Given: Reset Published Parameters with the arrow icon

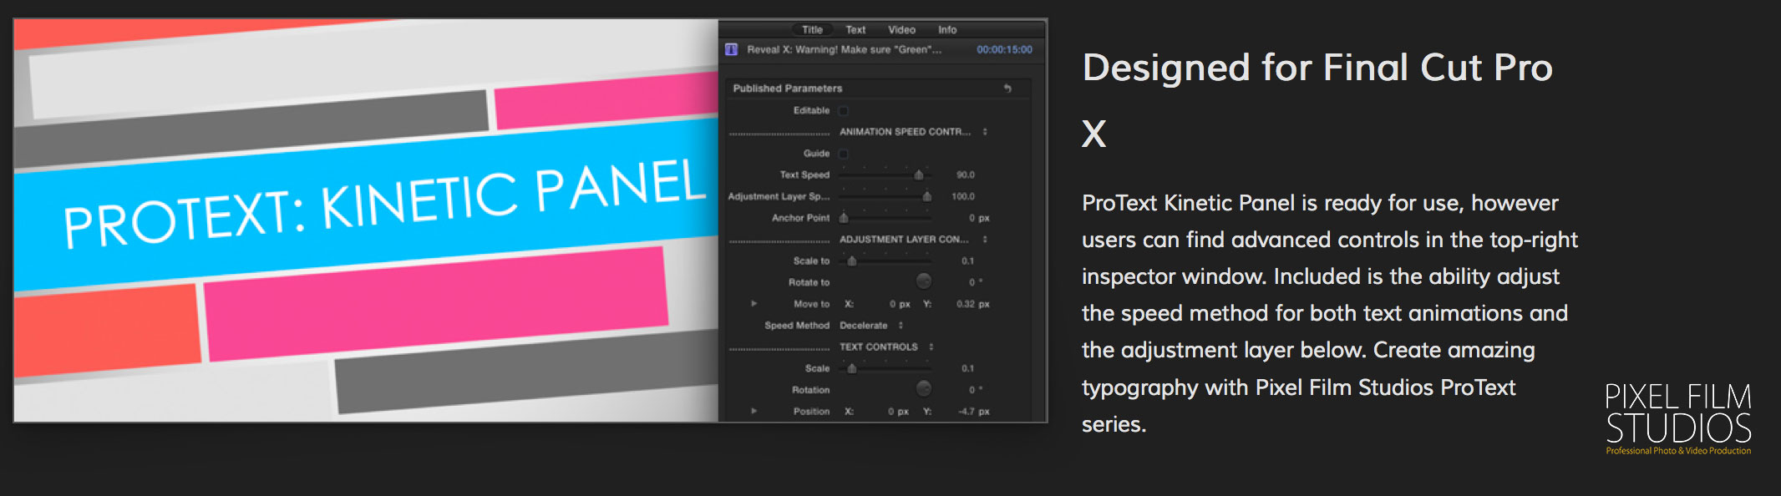Looking at the screenshot, I should click(1007, 89).
